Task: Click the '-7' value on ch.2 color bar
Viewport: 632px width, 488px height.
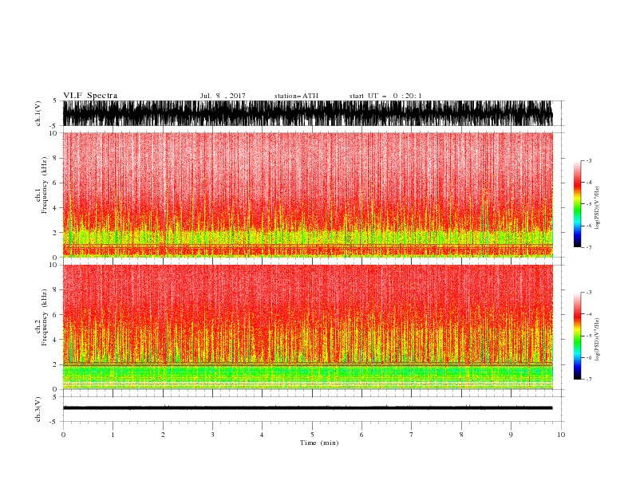Action: click(x=588, y=380)
